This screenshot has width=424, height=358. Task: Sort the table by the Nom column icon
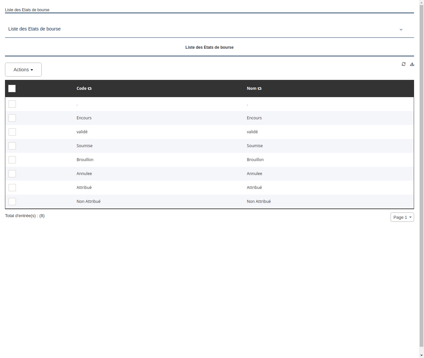pos(259,88)
